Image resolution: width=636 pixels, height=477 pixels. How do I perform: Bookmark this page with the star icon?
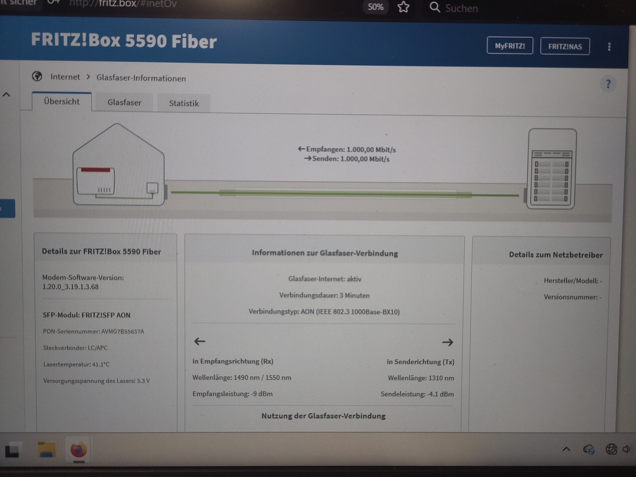pos(403,7)
